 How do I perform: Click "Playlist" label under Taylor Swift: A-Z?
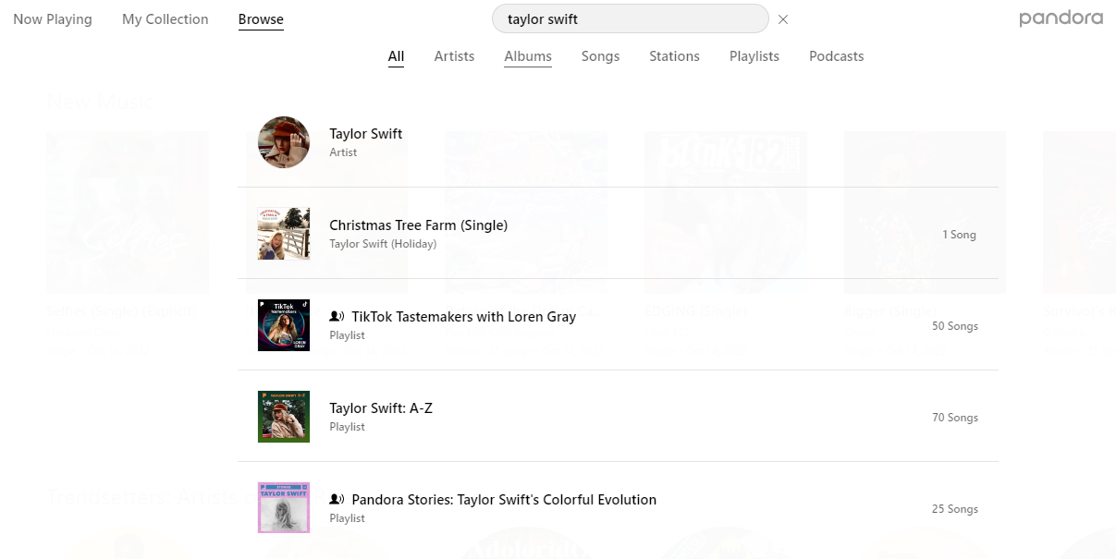pyautogui.click(x=348, y=427)
